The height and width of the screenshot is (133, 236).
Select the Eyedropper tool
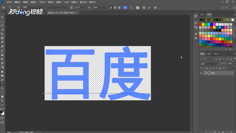pos(2,42)
